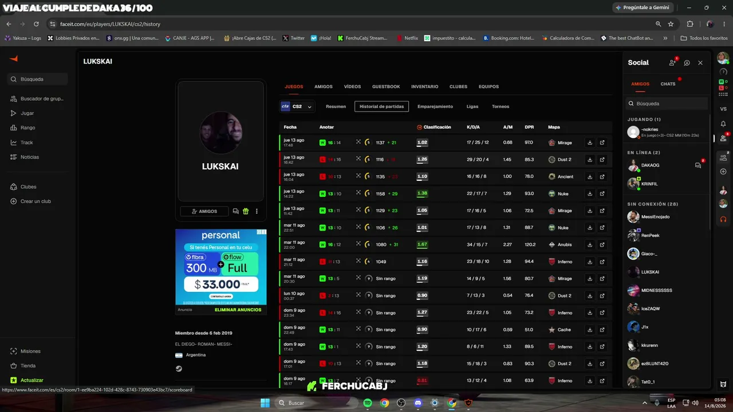Screen dimensions: 733x412
Task: Click the green gift icon on profile
Action: (246, 211)
